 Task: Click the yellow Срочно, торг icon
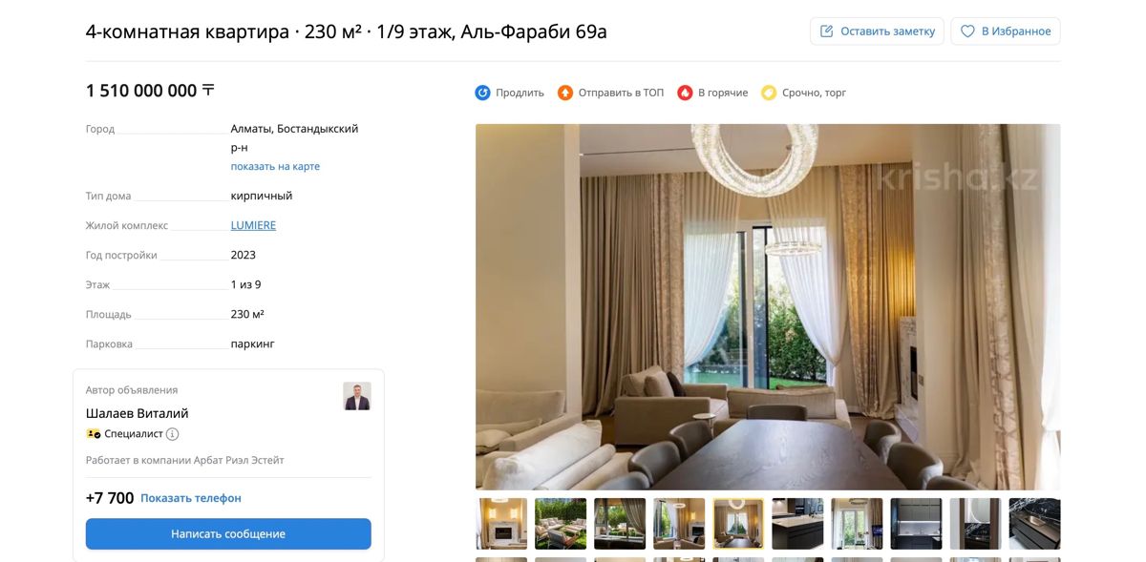pos(769,93)
